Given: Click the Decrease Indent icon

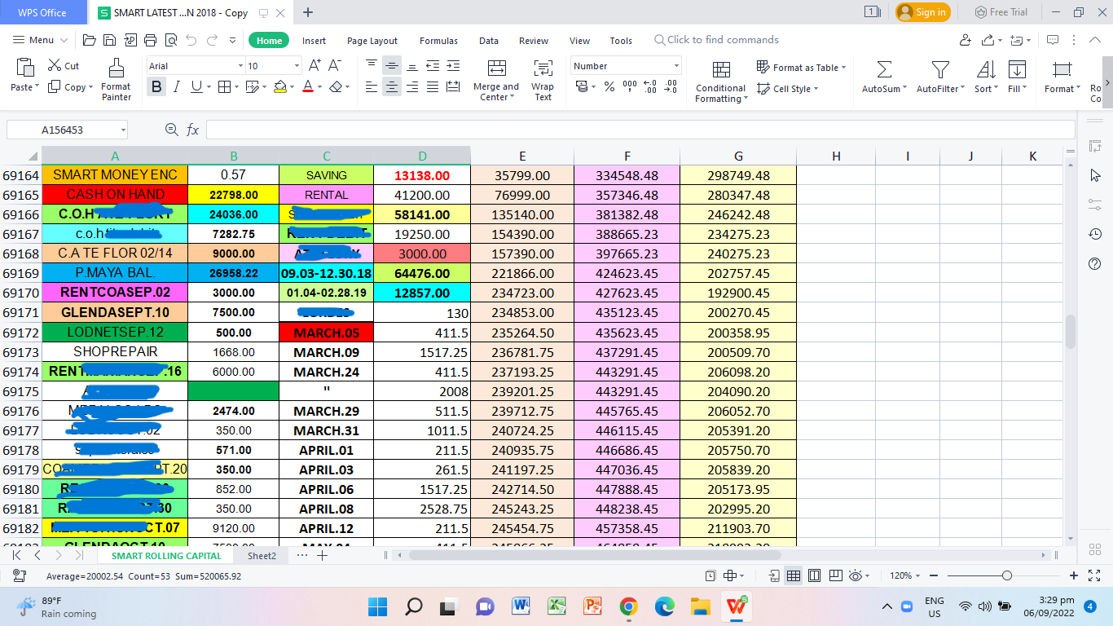Looking at the screenshot, I should pos(433,65).
